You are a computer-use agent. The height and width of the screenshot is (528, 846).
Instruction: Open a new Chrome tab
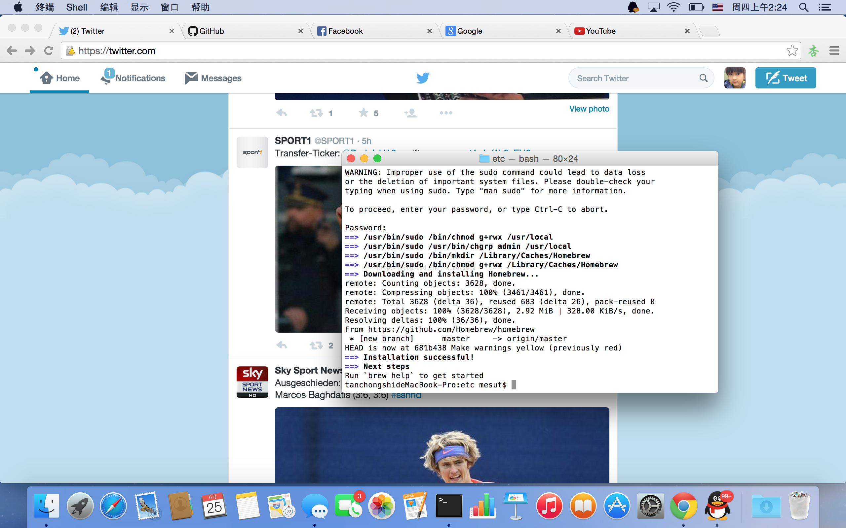[x=710, y=31]
